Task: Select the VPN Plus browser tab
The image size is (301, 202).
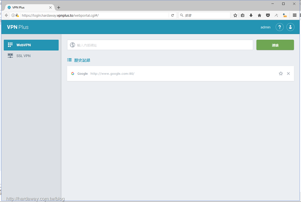Action: [x=29, y=7]
